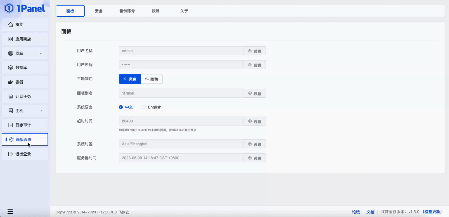Open the 容器 Docker whale icon
The width and height of the screenshot is (449, 217).
[11, 82]
